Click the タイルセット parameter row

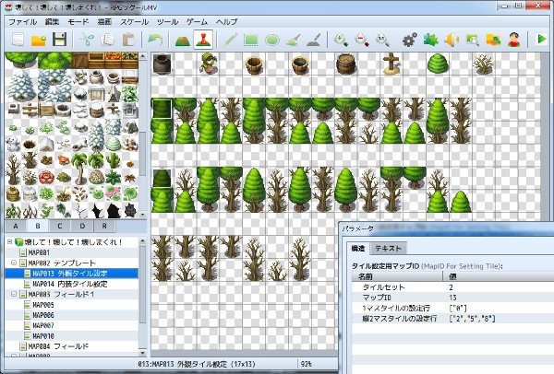(453, 286)
